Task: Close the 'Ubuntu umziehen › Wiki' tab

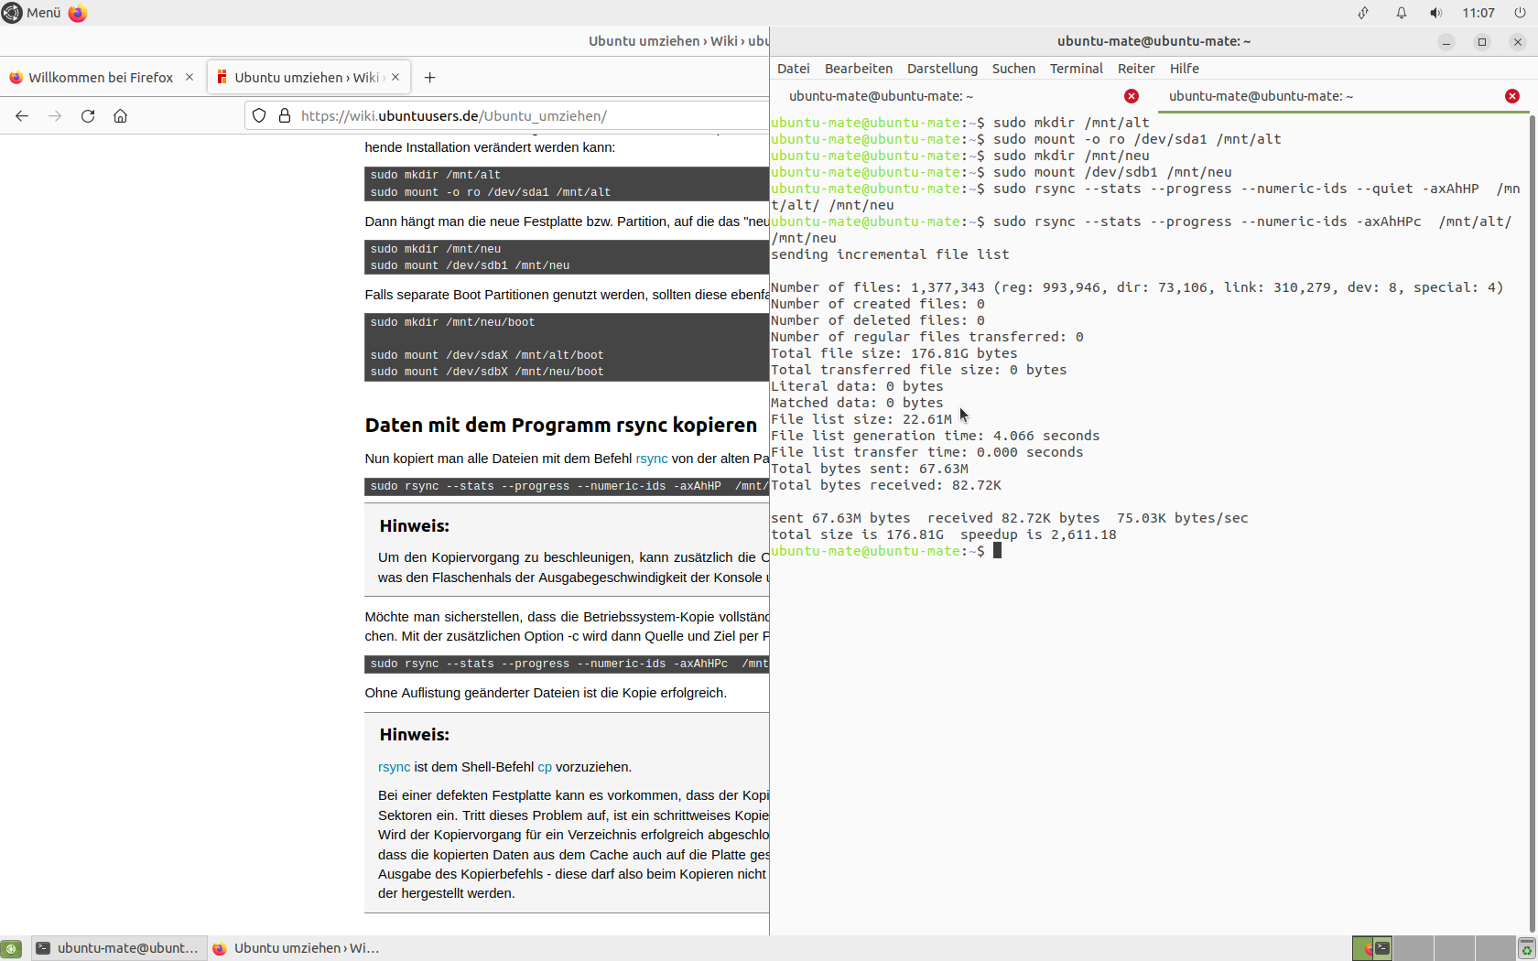Action: (395, 77)
